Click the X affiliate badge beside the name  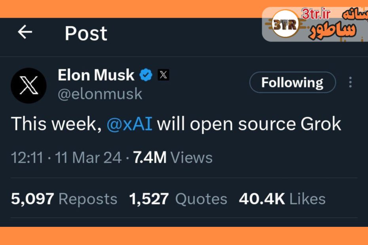coord(163,74)
